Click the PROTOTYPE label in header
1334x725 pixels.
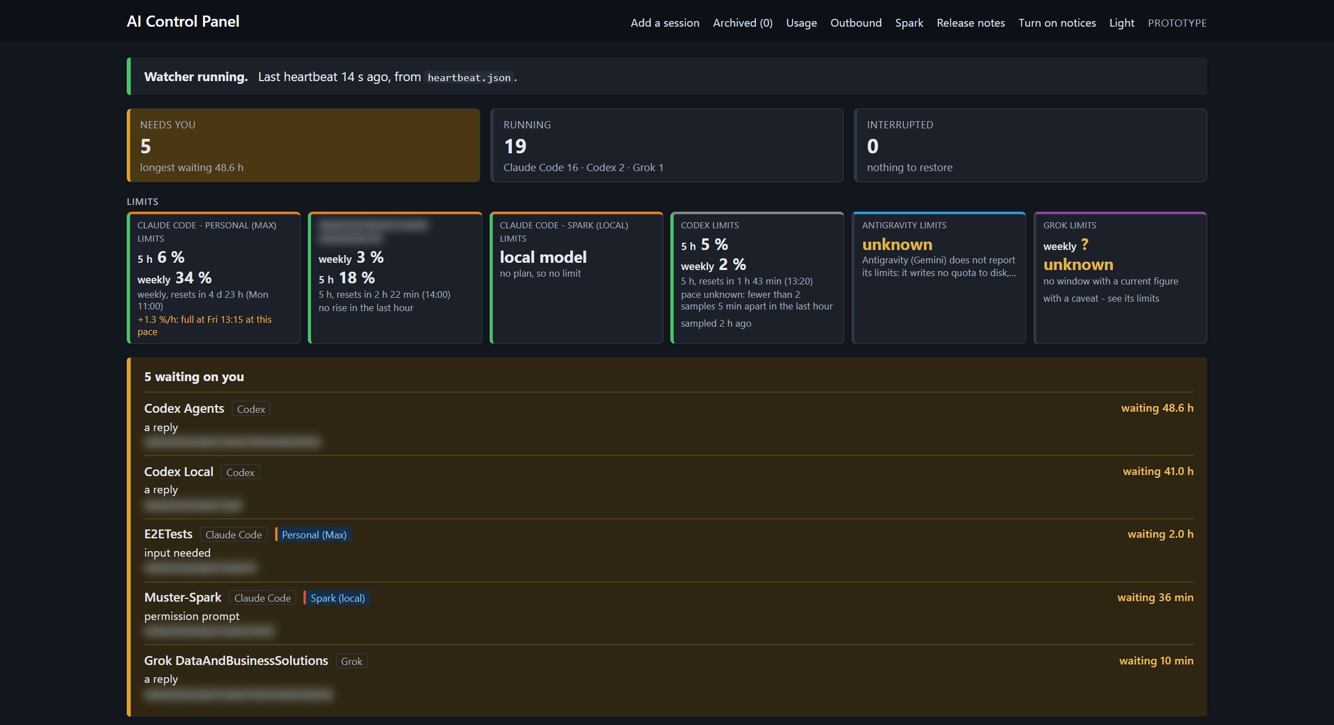pyautogui.click(x=1177, y=23)
